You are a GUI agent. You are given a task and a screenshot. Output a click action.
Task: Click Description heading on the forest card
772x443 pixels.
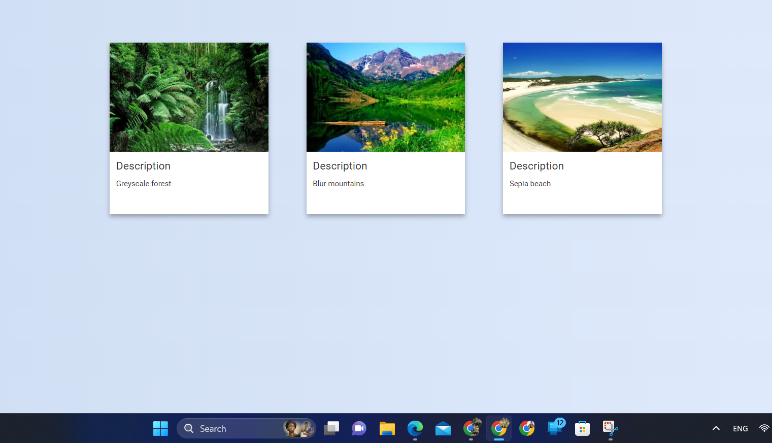click(143, 166)
